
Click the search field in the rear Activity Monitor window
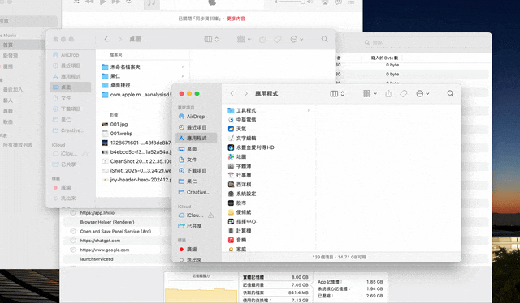[424, 43]
